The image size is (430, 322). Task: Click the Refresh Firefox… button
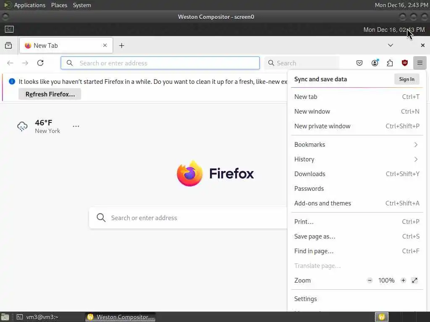click(50, 94)
